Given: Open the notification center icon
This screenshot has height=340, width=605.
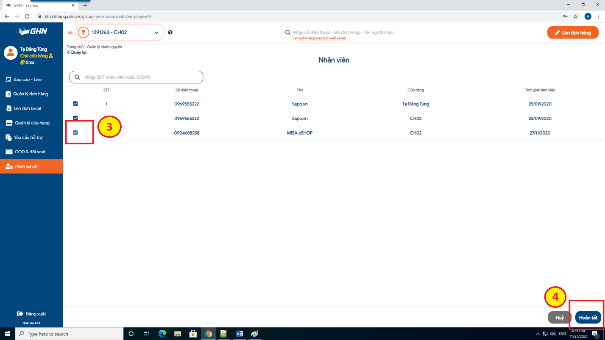Looking at the screenshot, I should coord(595,334).
